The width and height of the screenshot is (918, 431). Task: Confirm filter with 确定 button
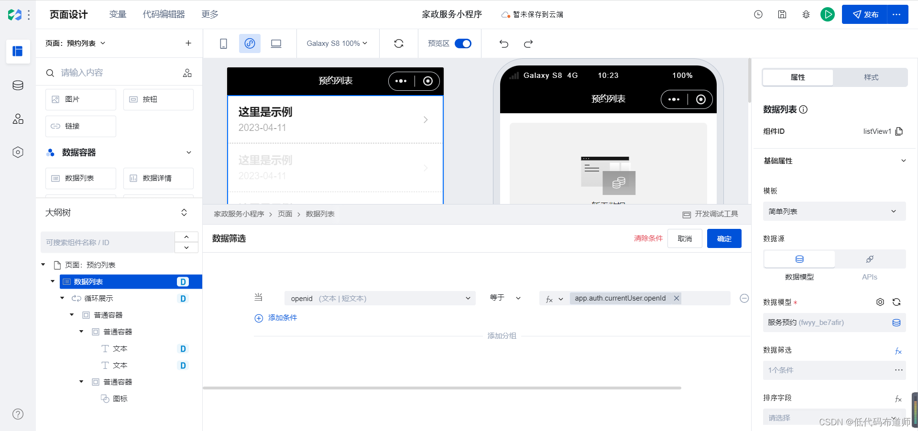724,238
